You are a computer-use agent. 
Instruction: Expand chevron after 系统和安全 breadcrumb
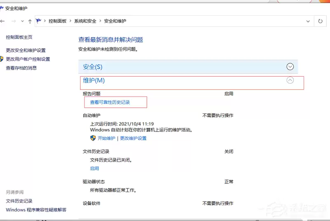coord(100,21)
